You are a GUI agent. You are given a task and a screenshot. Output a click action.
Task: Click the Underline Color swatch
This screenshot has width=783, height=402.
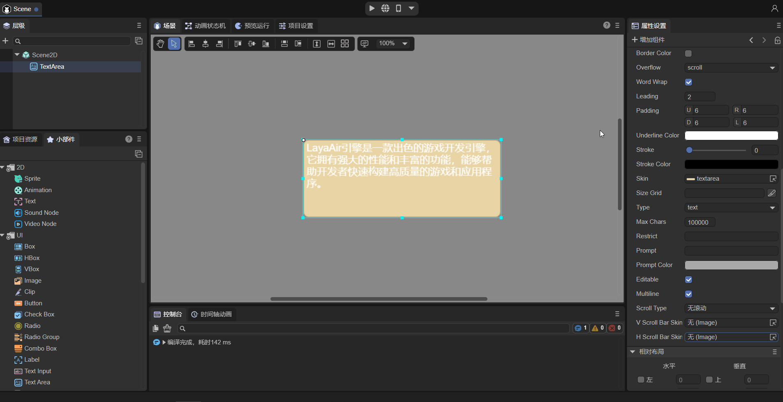point(731,135)
